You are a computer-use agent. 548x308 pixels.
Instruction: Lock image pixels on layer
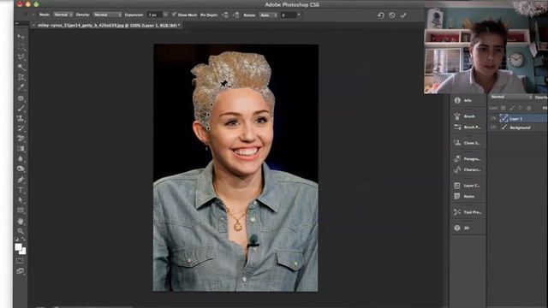pos(512,108)
